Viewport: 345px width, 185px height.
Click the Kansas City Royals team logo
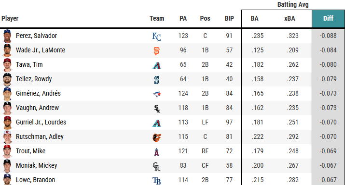pyautogui.click(x=157, y=37)
